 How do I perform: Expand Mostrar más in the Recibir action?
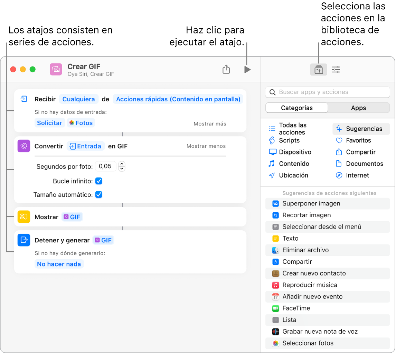[x=210, y=124]
